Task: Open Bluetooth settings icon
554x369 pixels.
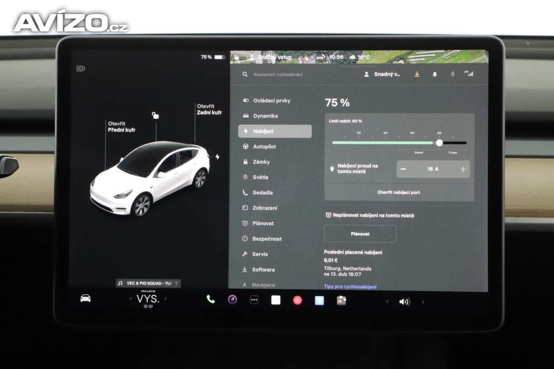Action: pos(453,74)
